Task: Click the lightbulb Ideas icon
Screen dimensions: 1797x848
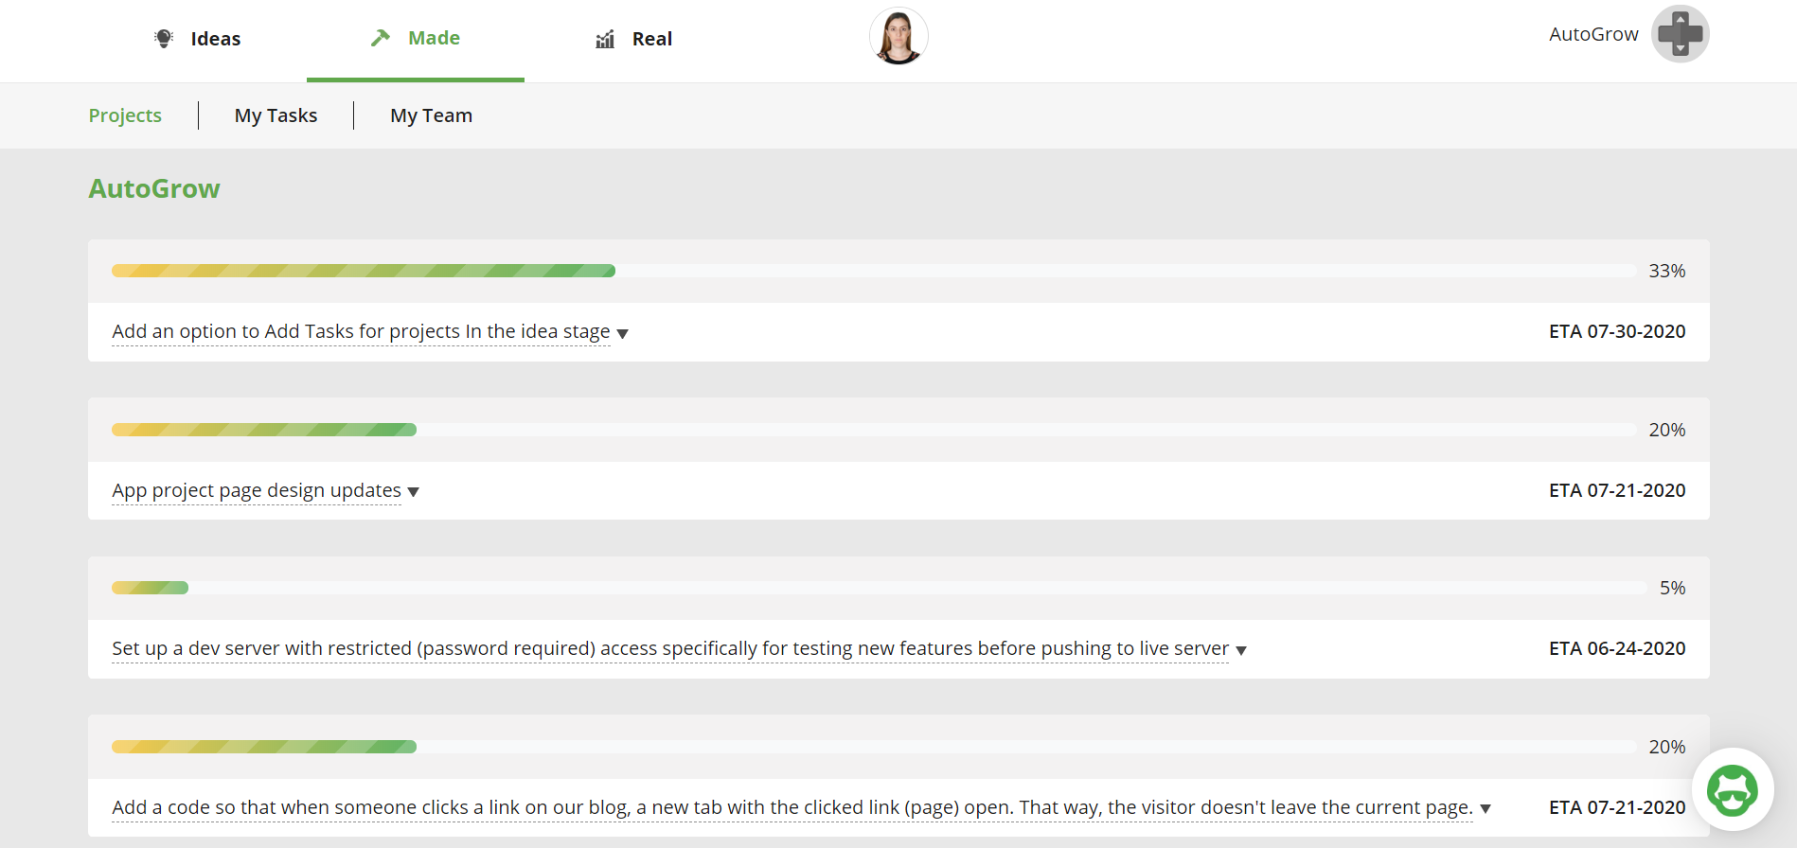Action: click(164, 39)
